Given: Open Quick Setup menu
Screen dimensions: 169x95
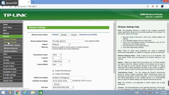Looking at the screenshot, I should 11,27.
